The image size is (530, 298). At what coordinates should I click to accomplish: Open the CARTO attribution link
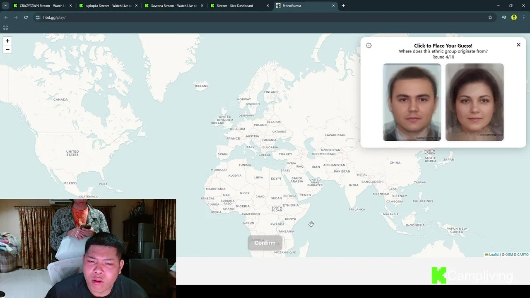[523, 255]
